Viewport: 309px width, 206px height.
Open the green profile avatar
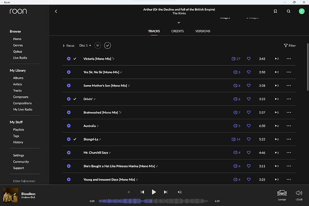(301, 12)
